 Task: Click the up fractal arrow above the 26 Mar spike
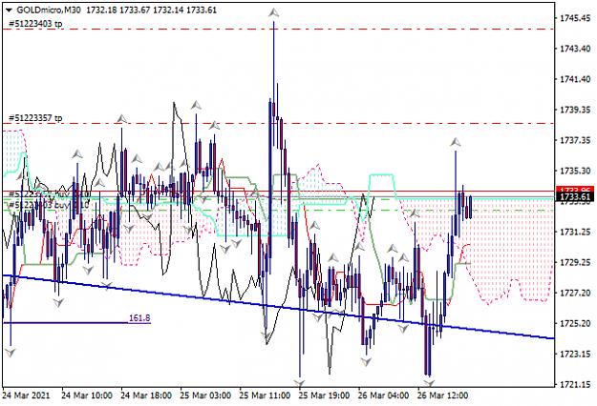(456, 142)
